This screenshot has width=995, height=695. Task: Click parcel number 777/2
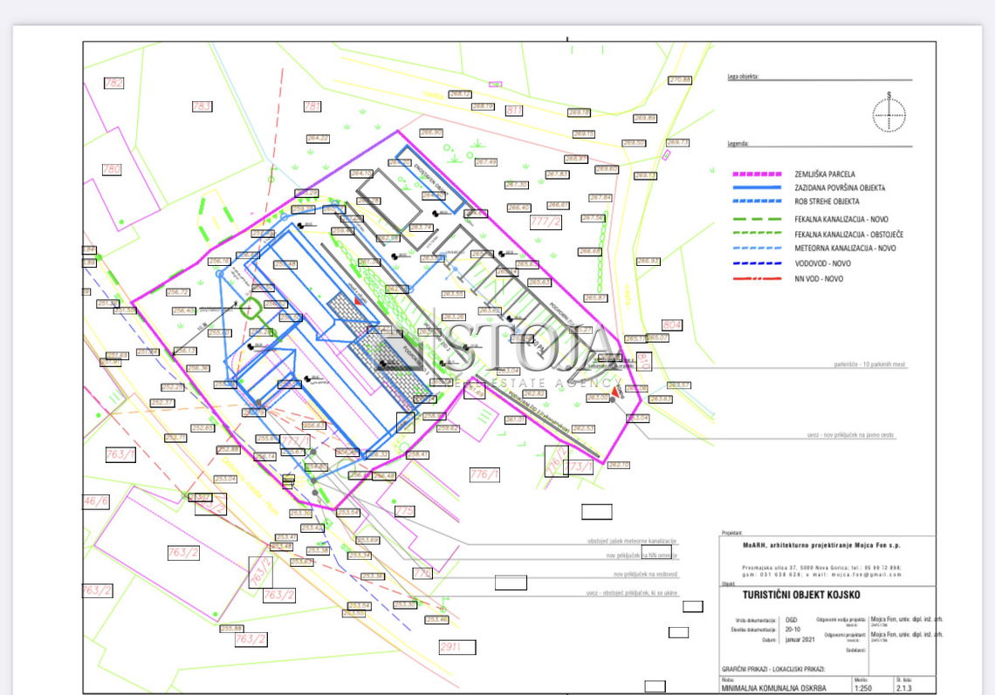click(546, 221)
